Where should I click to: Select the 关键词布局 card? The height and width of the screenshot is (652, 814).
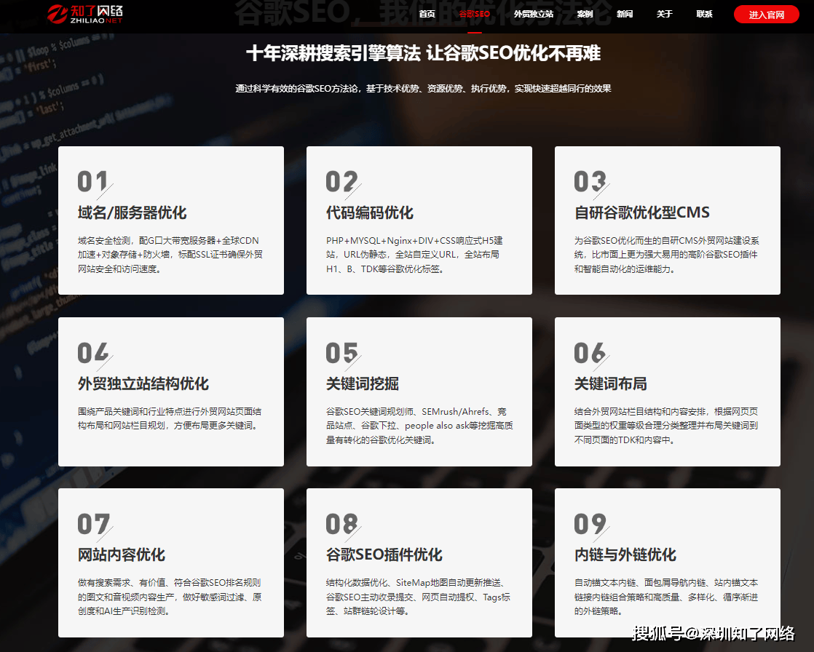point(667,391)
